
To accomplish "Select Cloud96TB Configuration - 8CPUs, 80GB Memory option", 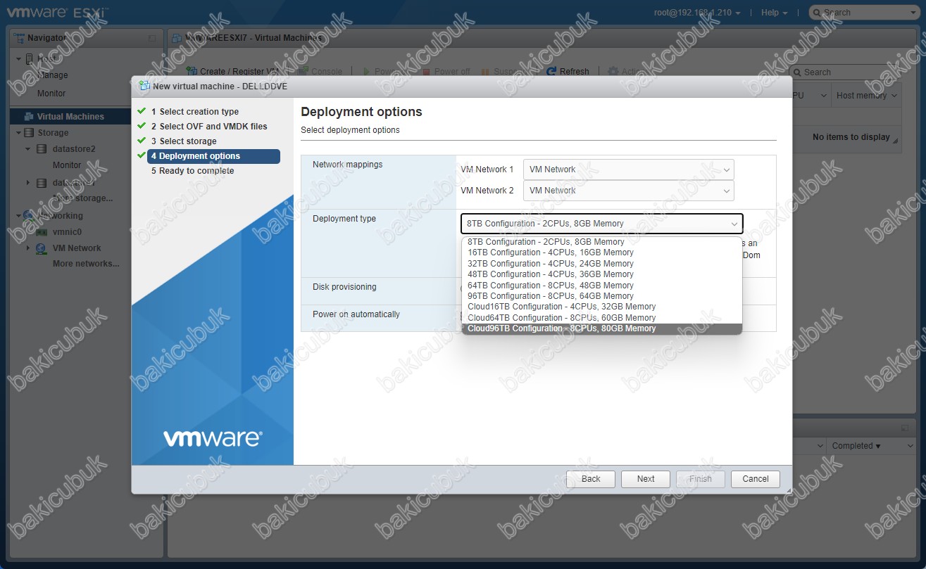I will 602,328.
